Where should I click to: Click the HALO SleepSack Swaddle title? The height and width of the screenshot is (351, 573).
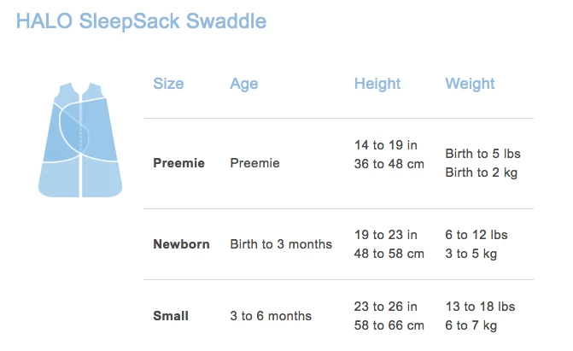pos(141,22)
